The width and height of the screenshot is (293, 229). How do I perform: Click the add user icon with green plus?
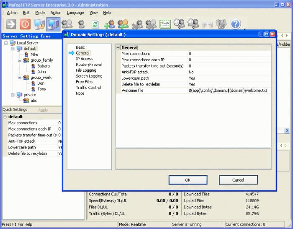[x=109, y=24]
